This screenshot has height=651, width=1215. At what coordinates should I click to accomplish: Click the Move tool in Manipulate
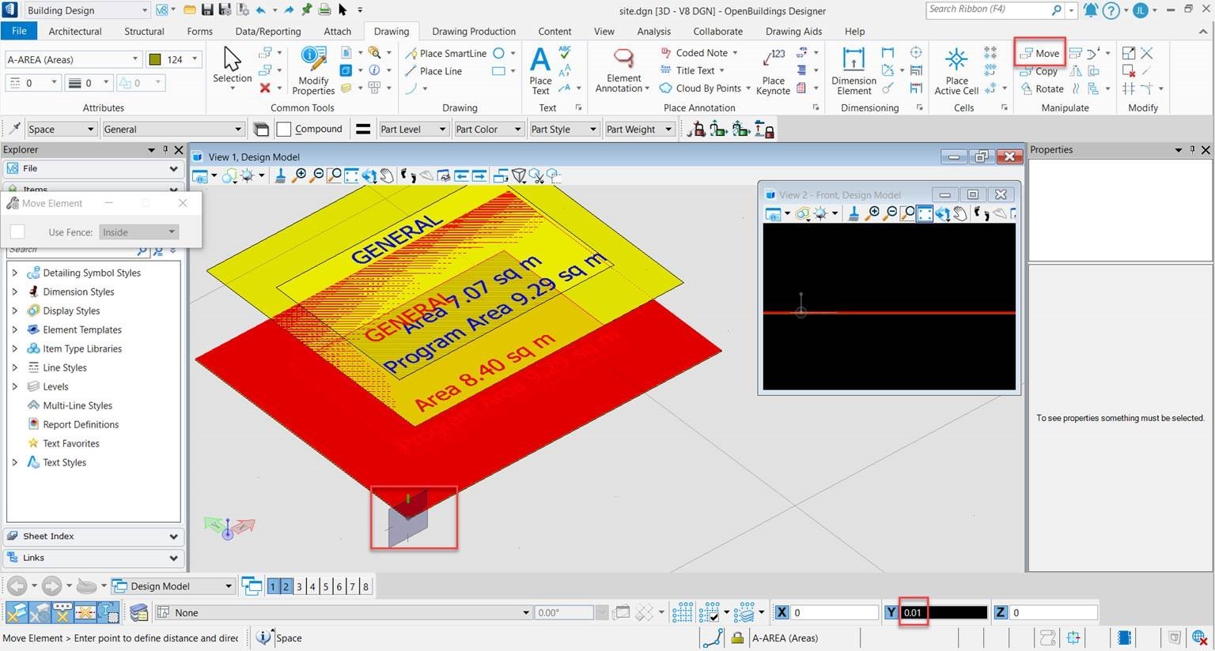[1039, 53]
